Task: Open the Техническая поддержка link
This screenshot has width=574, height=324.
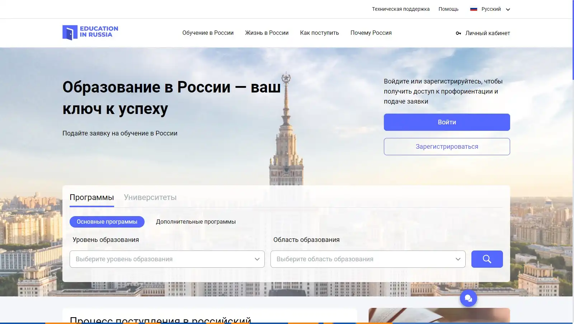Action: [400, 9]
